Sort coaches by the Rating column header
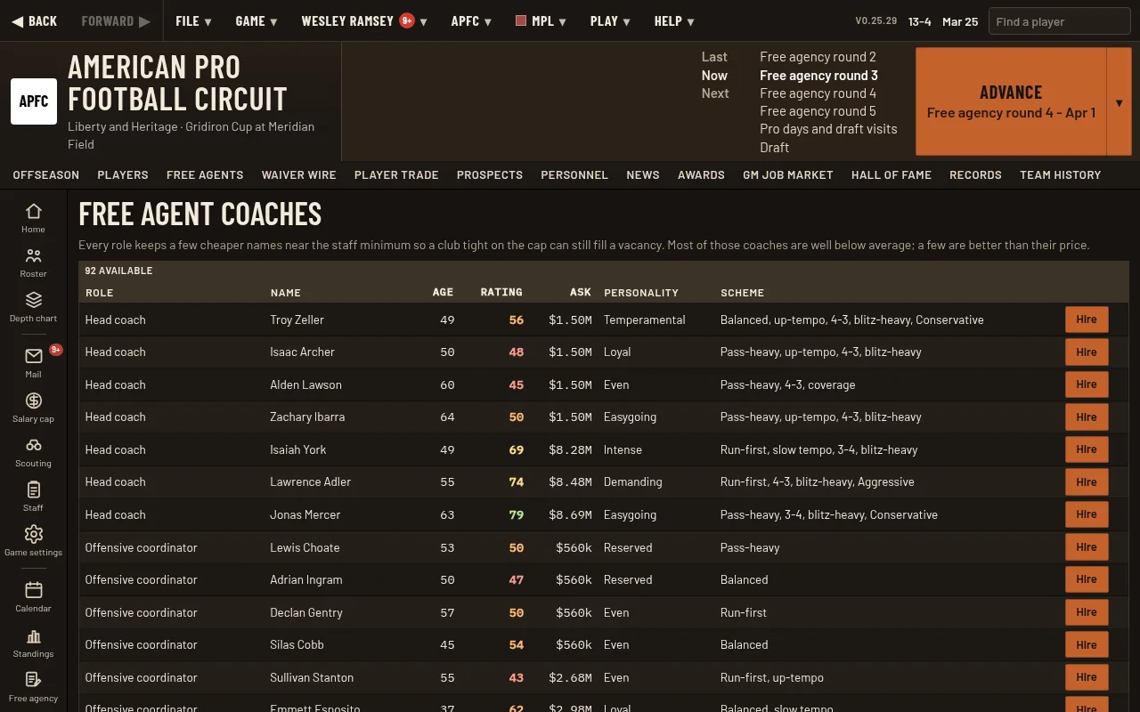Screen dimensions: 1140x712 pyautogui.click(x=501, y=292)
